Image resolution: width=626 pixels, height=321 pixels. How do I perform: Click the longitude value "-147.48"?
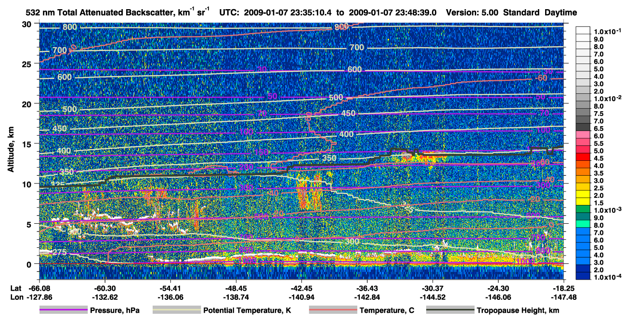click(564, 297)
